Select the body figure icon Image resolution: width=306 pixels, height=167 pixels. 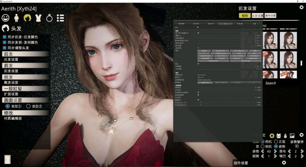pyautogui.click(x=16, y=18)
